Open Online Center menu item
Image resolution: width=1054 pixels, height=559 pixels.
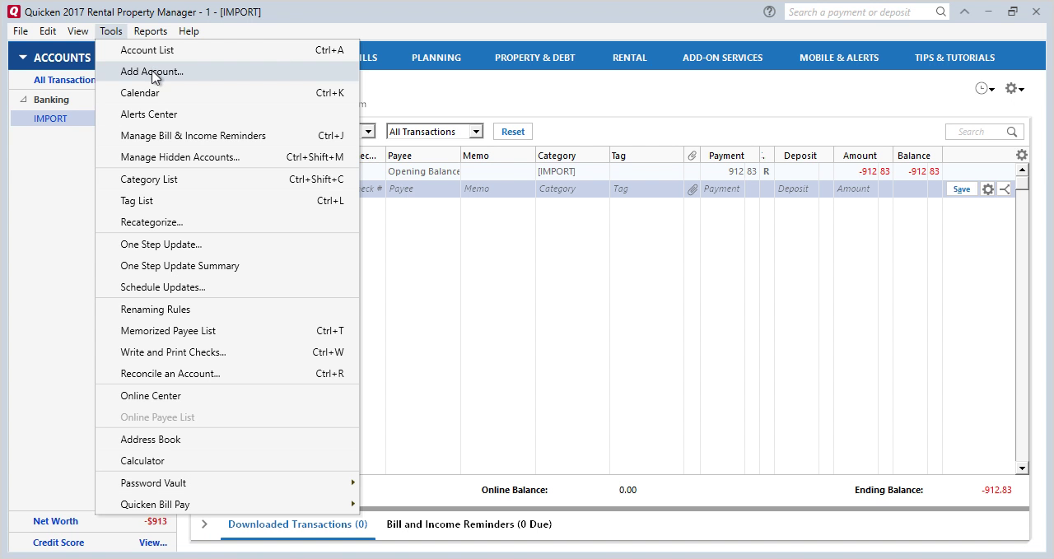point(226,396)
